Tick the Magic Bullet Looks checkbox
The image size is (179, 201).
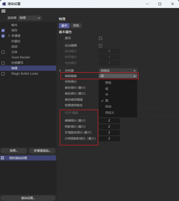tap(3, 74)
